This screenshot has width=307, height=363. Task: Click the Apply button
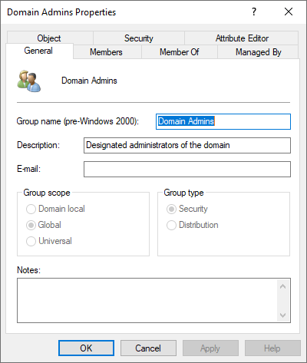click(210, 348)
